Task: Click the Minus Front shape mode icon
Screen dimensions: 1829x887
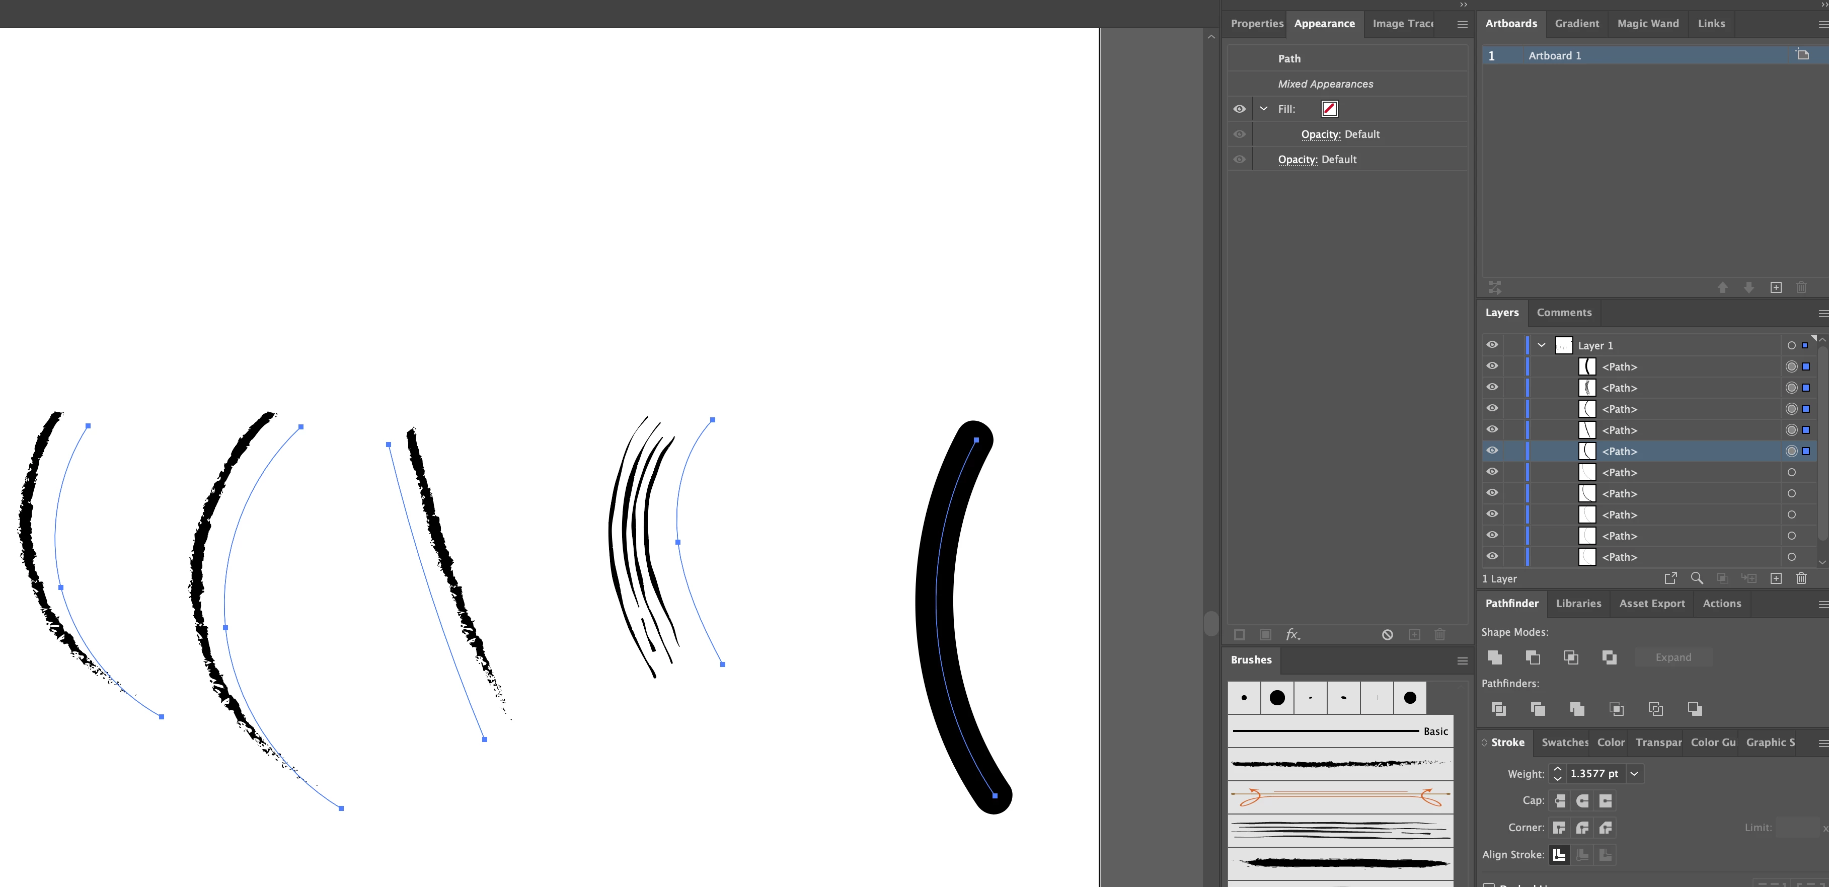Action: pos(1533,657)
